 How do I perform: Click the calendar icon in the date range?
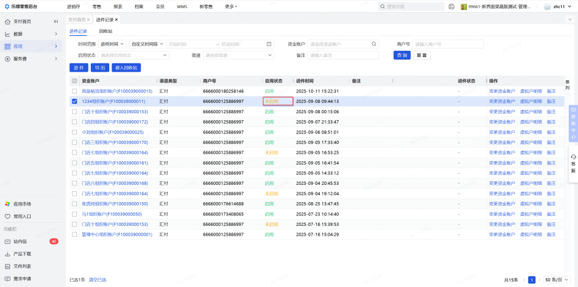pyautogui.click(x=269, y=44)
